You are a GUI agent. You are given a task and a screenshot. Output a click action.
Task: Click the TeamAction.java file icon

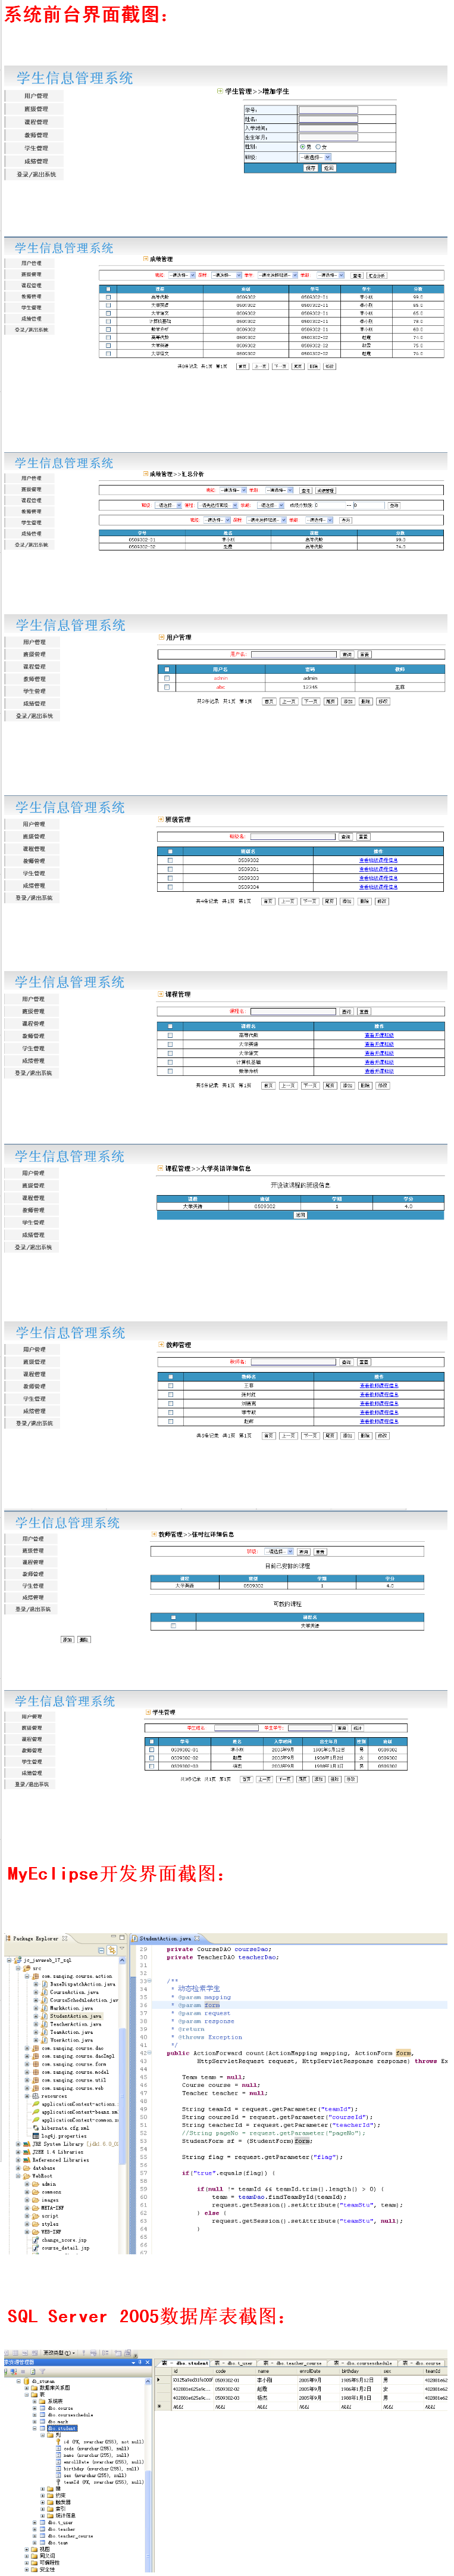point(45,2032)
